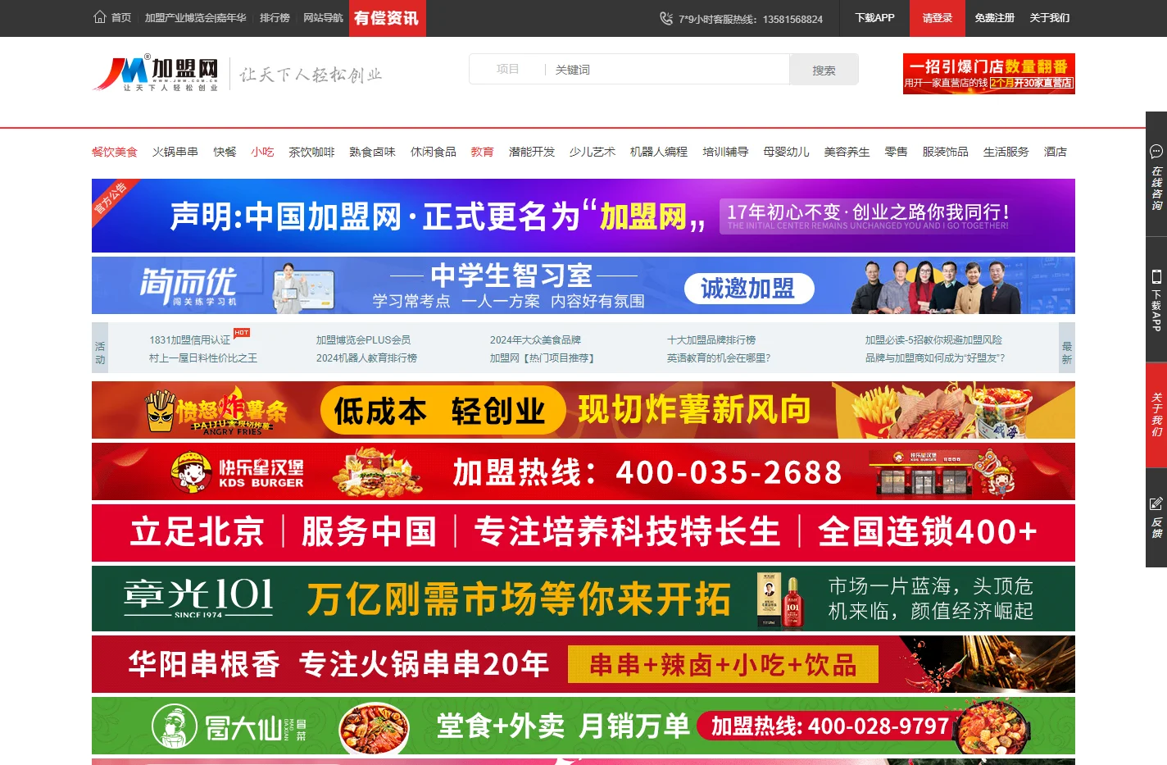Select the 小吃 category
Screen dimensions: 1167x765
coord(262,152)
